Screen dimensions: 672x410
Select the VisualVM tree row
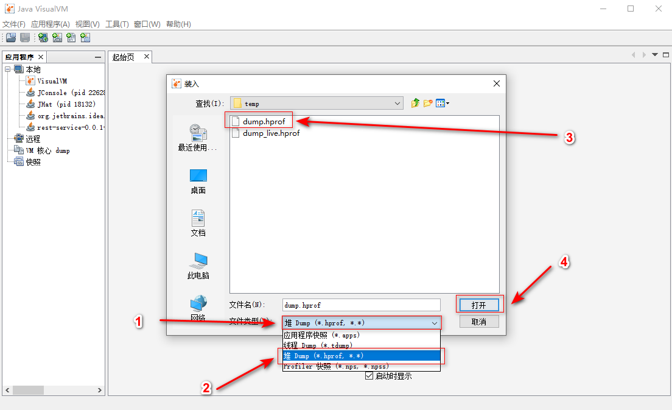[52, 80]
